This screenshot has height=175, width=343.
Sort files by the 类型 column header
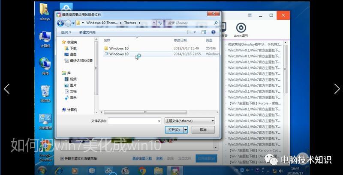209,40
